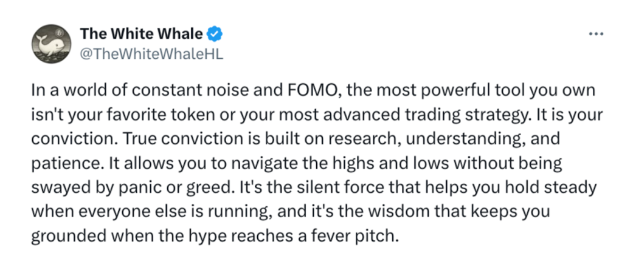Click the first line starting "In a world"

pos(313,90)
